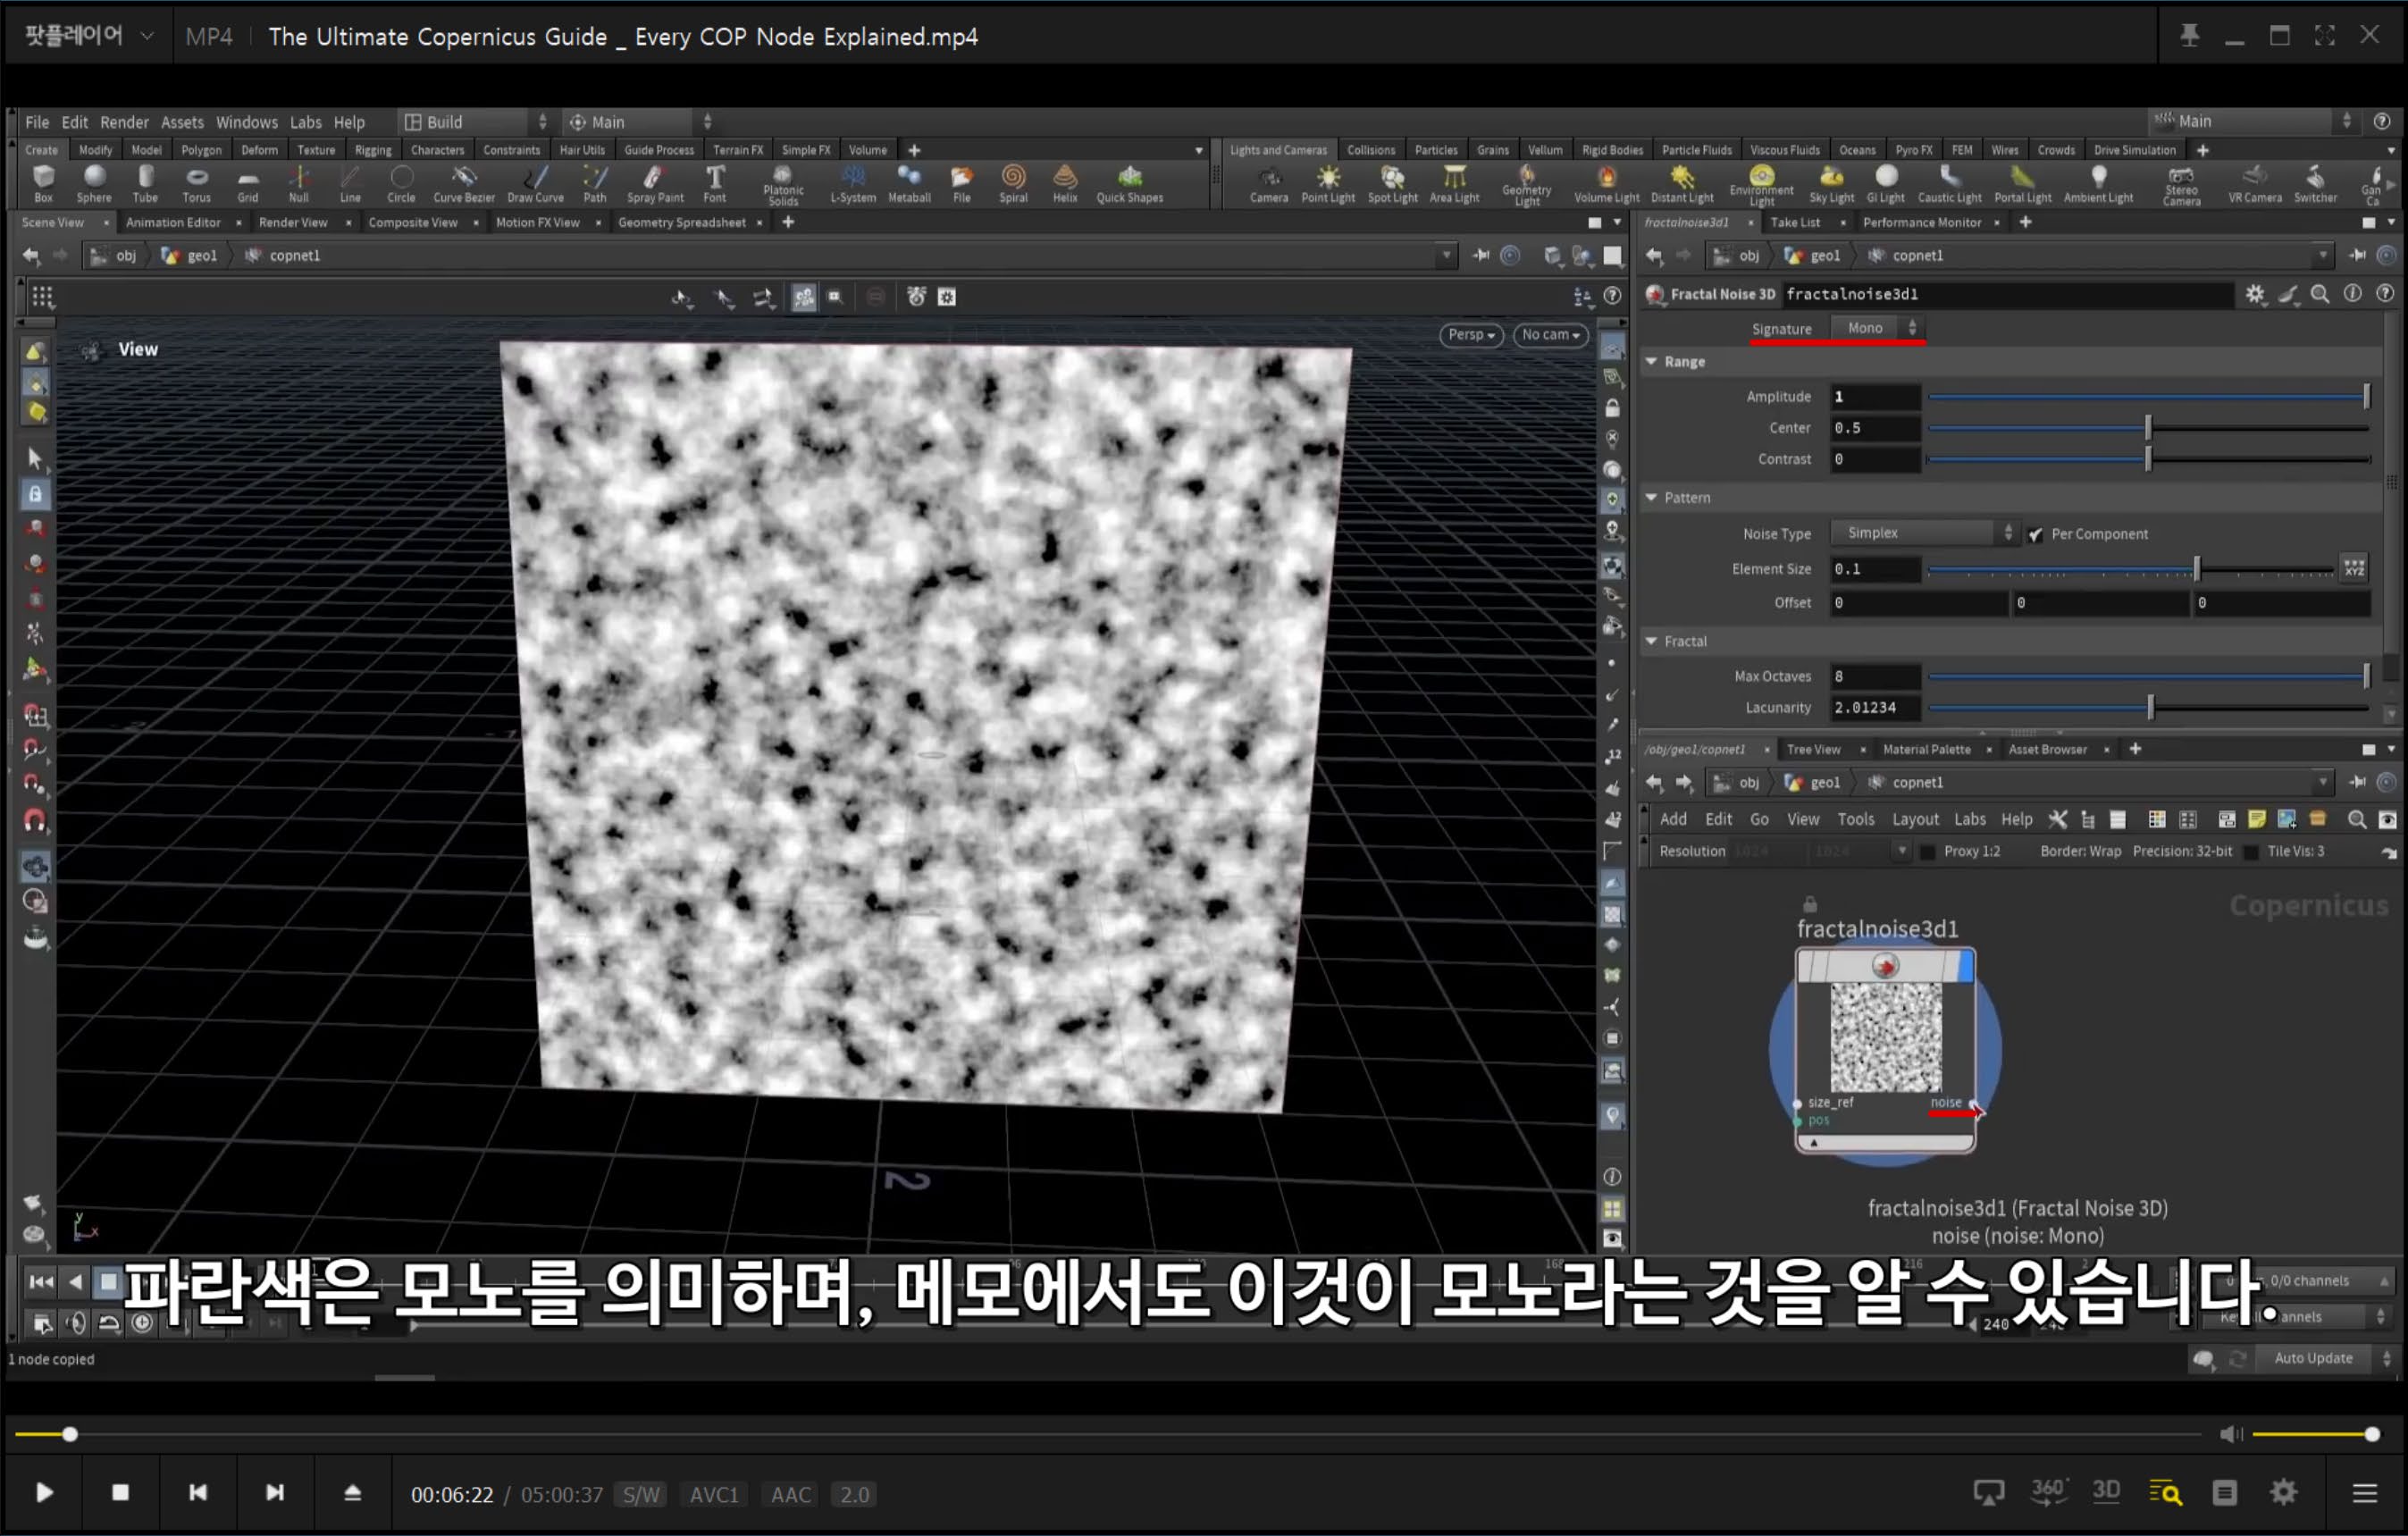This screenshot has width=2408, height=1536.
Task: Toggle the Per Component checkbox
Action: point(2035,534)
